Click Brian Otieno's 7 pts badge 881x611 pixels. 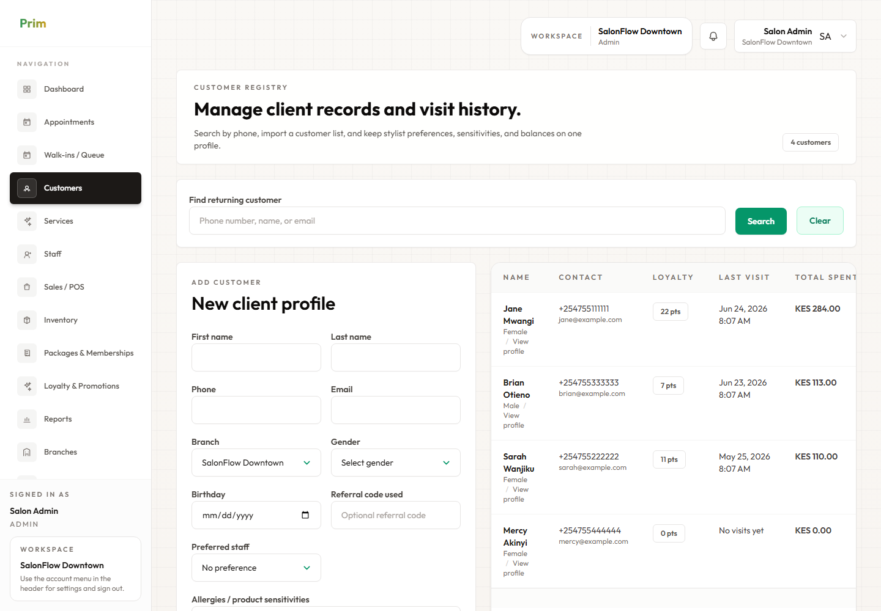668,386
